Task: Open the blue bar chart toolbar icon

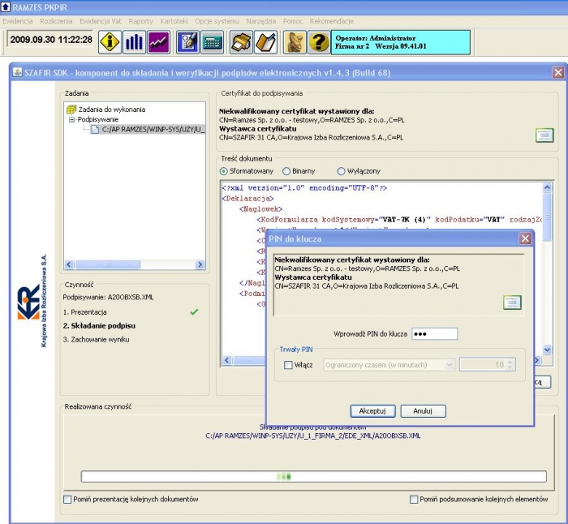Action: [134, 42]
